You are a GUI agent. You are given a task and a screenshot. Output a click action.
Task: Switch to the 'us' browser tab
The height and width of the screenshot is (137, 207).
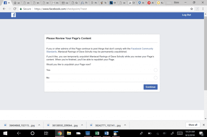(17, 3)
